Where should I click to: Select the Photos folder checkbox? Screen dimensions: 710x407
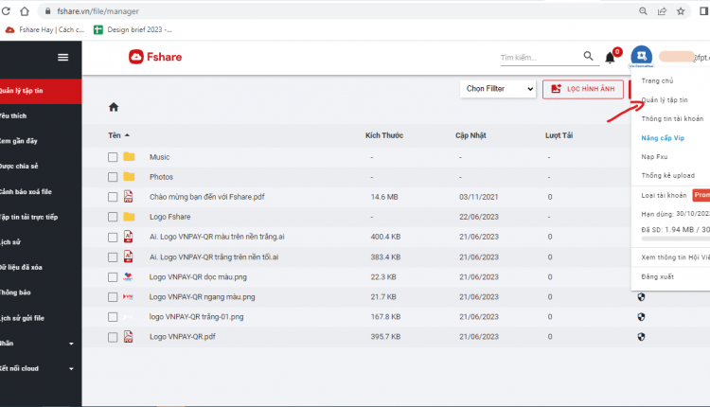113,177
